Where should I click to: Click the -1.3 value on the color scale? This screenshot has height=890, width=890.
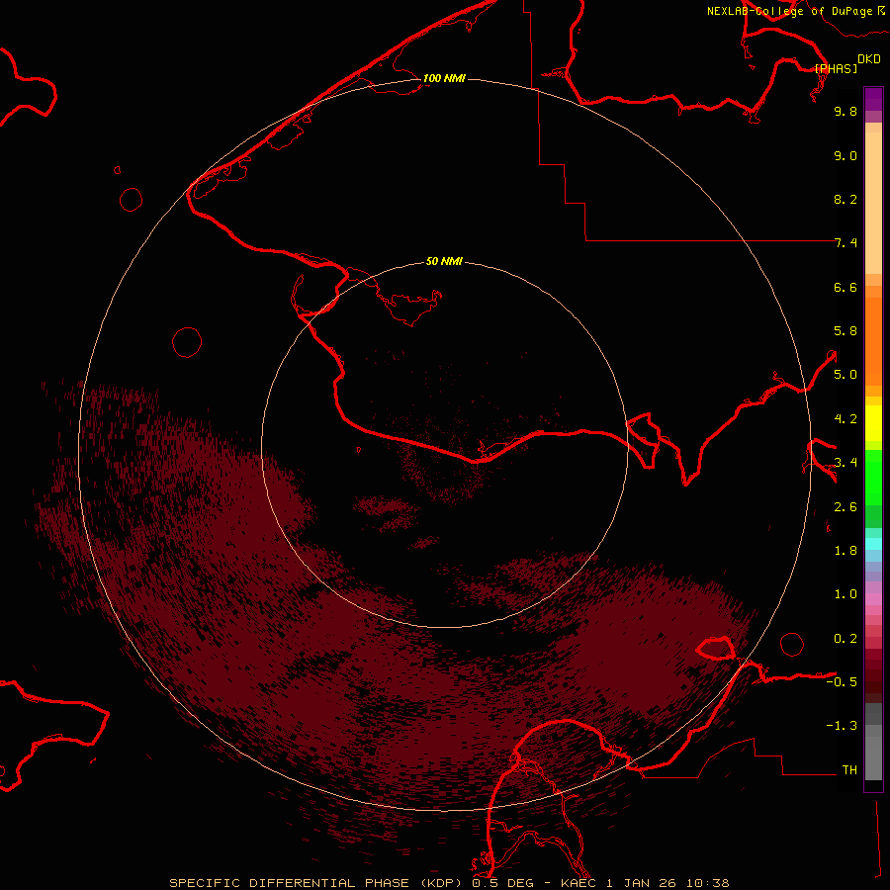tap(842, 726)
